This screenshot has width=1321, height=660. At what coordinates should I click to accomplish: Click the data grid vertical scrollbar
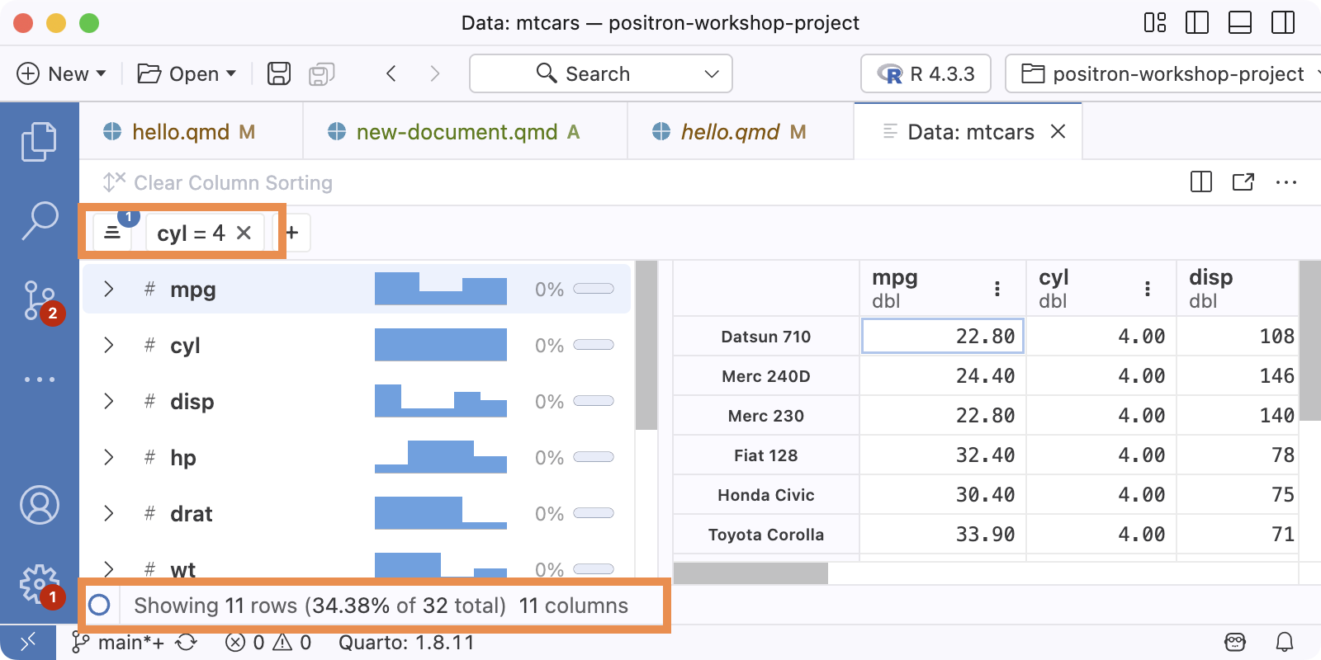[1310, 341]
